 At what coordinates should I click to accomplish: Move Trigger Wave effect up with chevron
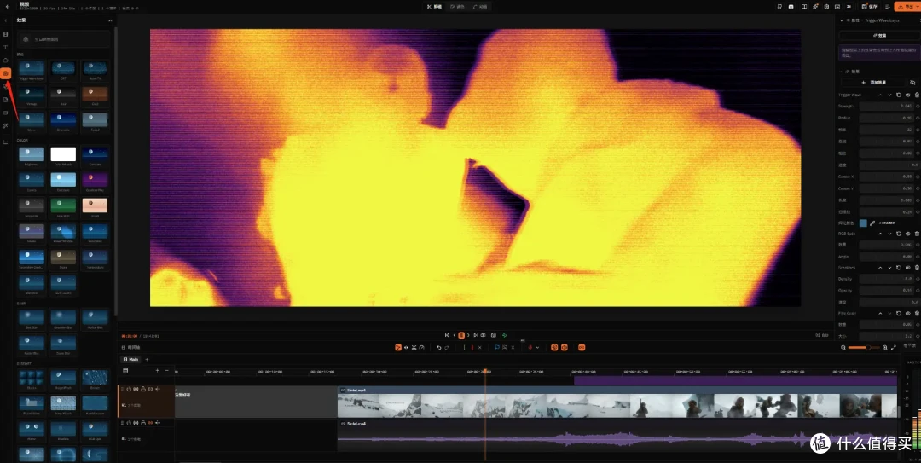(880, 95)
